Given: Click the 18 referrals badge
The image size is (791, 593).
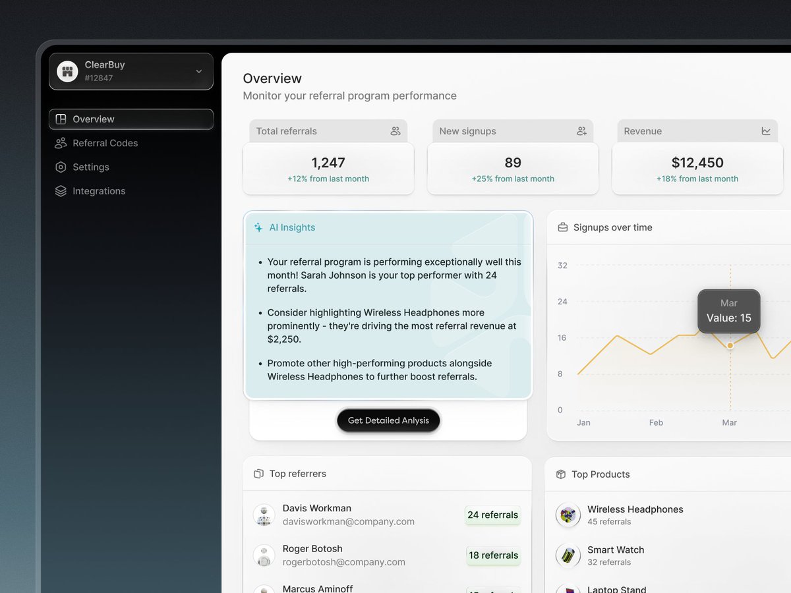Looking at the screenshot, I should (494, 555).
